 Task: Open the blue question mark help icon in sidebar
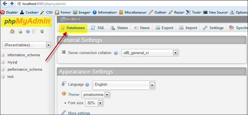(28, 32)
